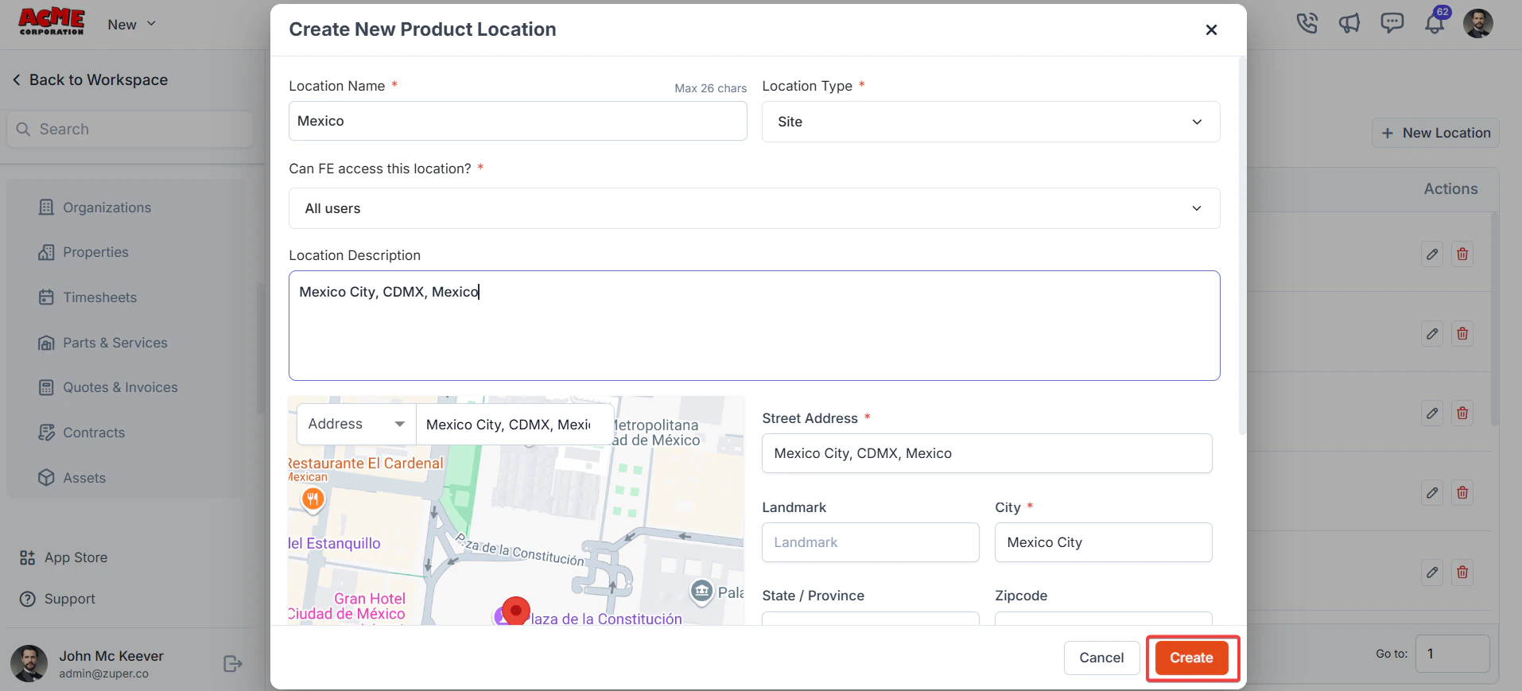1522x691 pixels.
Task: Click the red map location pin
Action: click(516, 611)
